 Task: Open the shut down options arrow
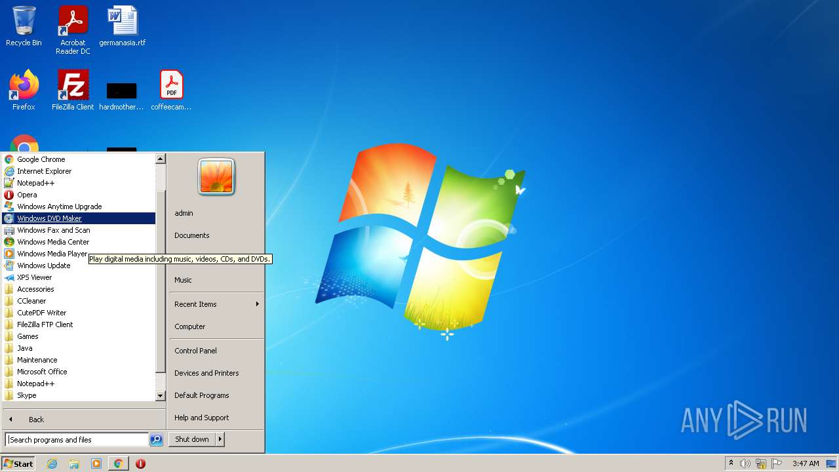pyautogui.click(x=220, y=439)
